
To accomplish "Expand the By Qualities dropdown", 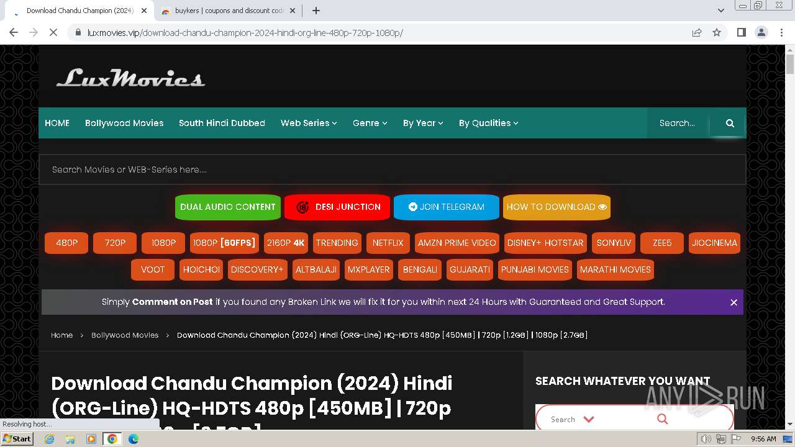I will click(x=489, y=123).
